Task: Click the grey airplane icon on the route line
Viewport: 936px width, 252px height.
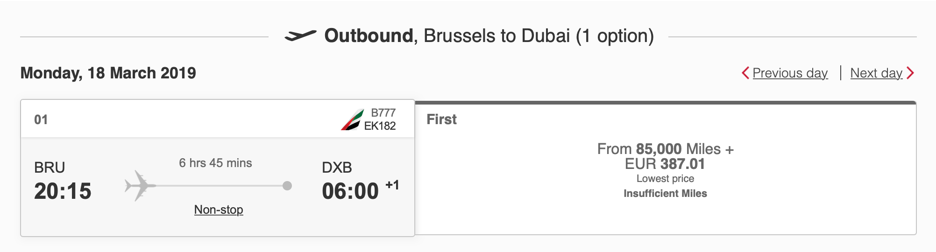Action: 139,186
